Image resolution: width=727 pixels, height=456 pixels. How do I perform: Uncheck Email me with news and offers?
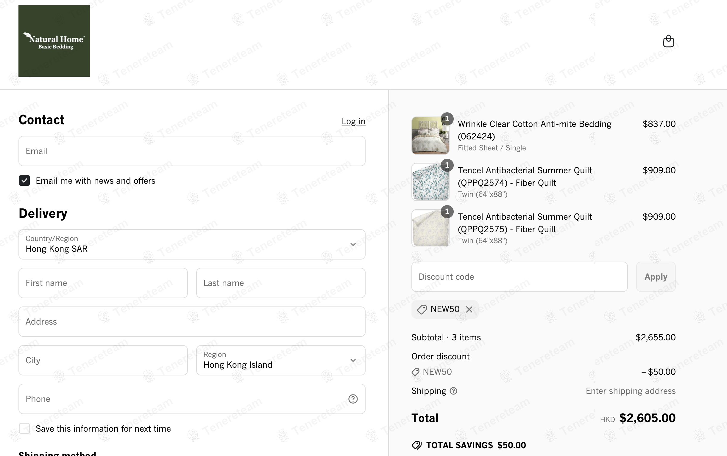[24, 180]
